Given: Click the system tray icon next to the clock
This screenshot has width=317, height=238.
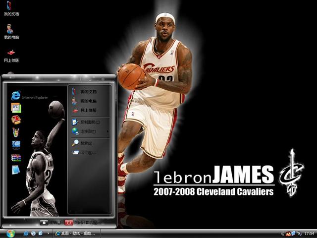Looking at the screenshot, I should coord(299,234).
